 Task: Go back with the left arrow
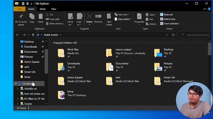(18, 35)
